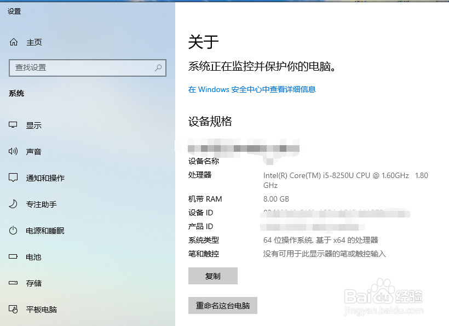The width and height of the screenshot is (449, 326).
Task: Open the 平板电脑 settings page
Action: pyautogui.click(x=41, y=310)
